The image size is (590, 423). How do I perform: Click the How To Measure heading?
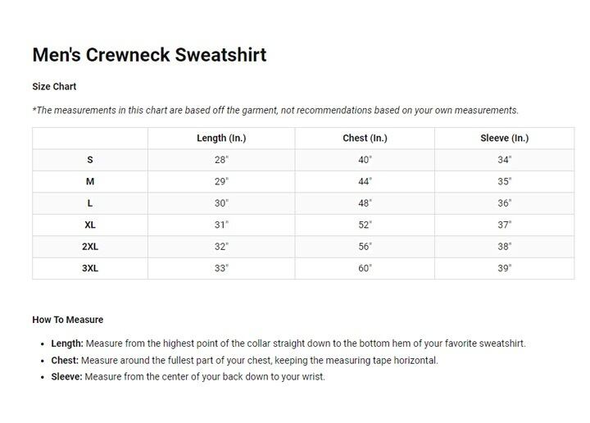[x=67, y=320]
